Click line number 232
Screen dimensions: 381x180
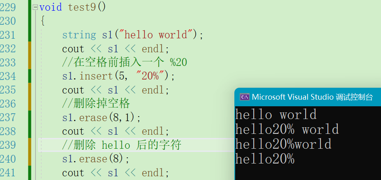tap(8, 49)
